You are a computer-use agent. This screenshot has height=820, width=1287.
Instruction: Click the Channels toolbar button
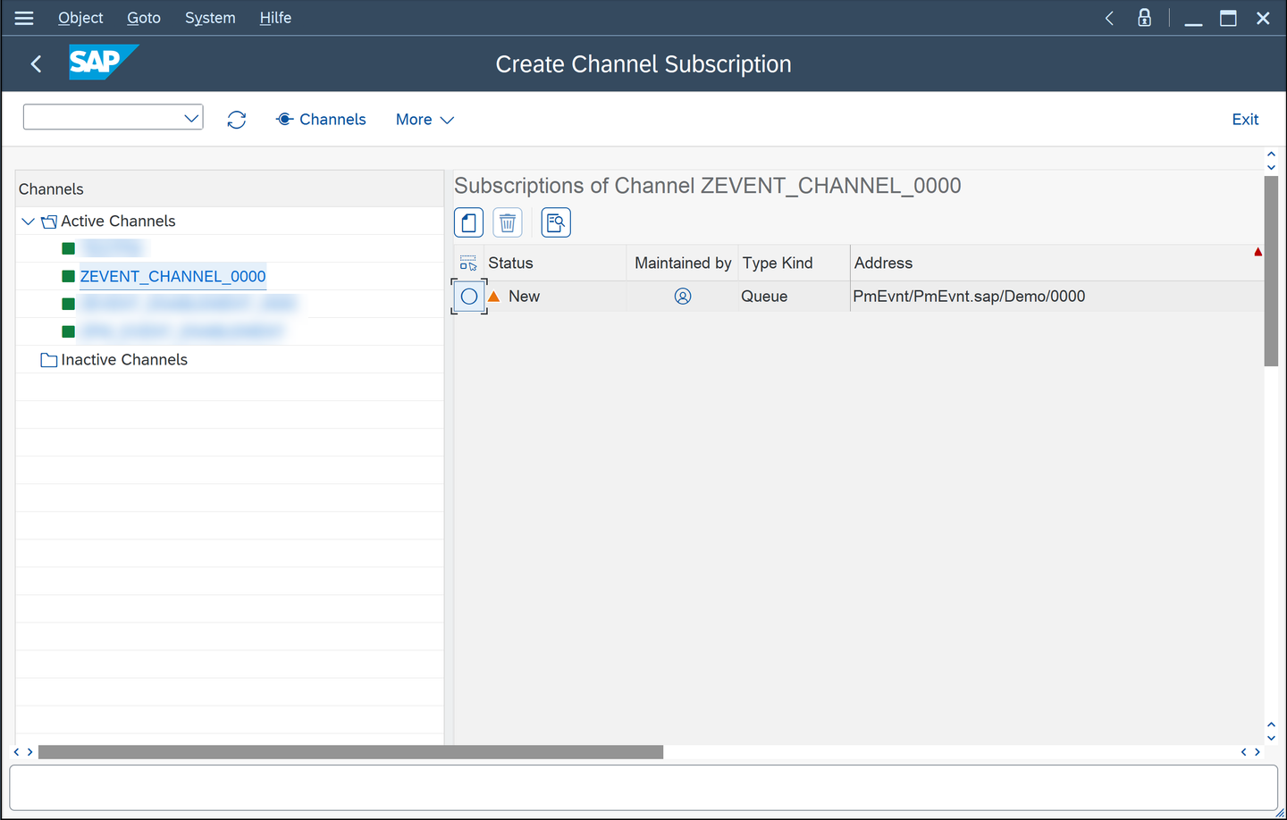[x=321, y=120]
